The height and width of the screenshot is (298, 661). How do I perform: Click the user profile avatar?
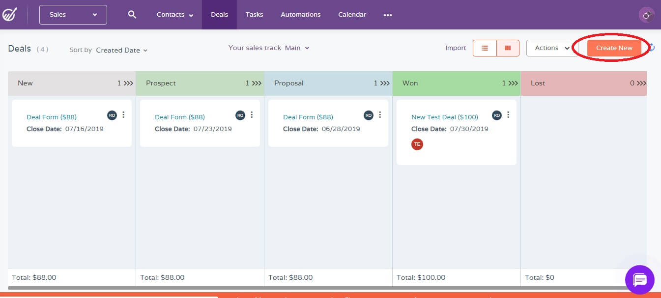click(646, 15)
